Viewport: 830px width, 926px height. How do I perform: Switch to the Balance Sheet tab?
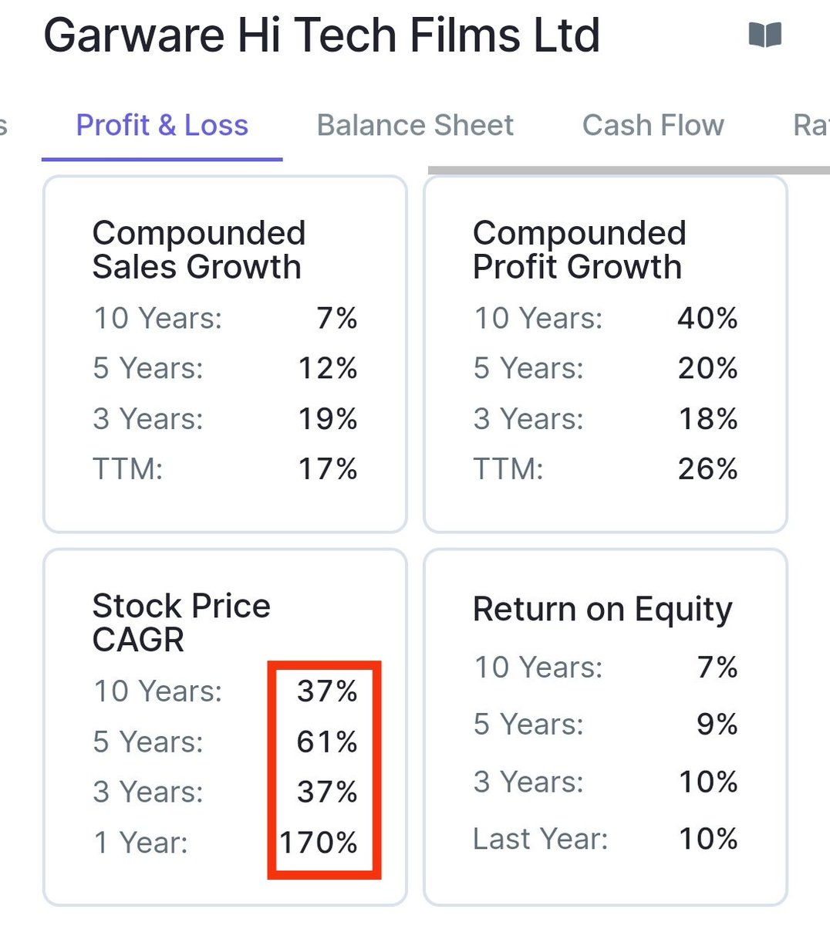click(415, 125)
